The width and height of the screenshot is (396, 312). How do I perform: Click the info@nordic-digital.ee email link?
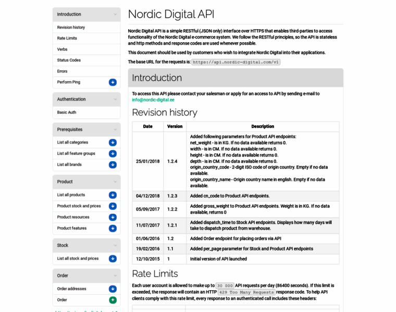pos(153,100)
